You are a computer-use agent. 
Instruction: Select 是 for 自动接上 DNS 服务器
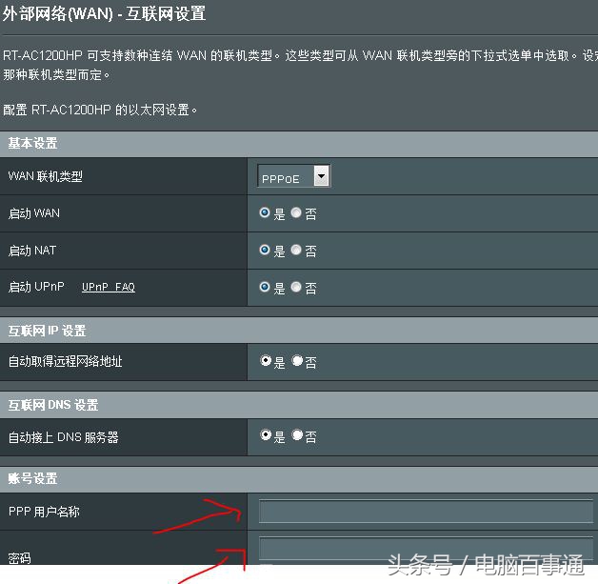(266, 434)
